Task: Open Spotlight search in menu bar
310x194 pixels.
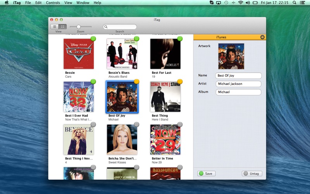Action: 294,3
